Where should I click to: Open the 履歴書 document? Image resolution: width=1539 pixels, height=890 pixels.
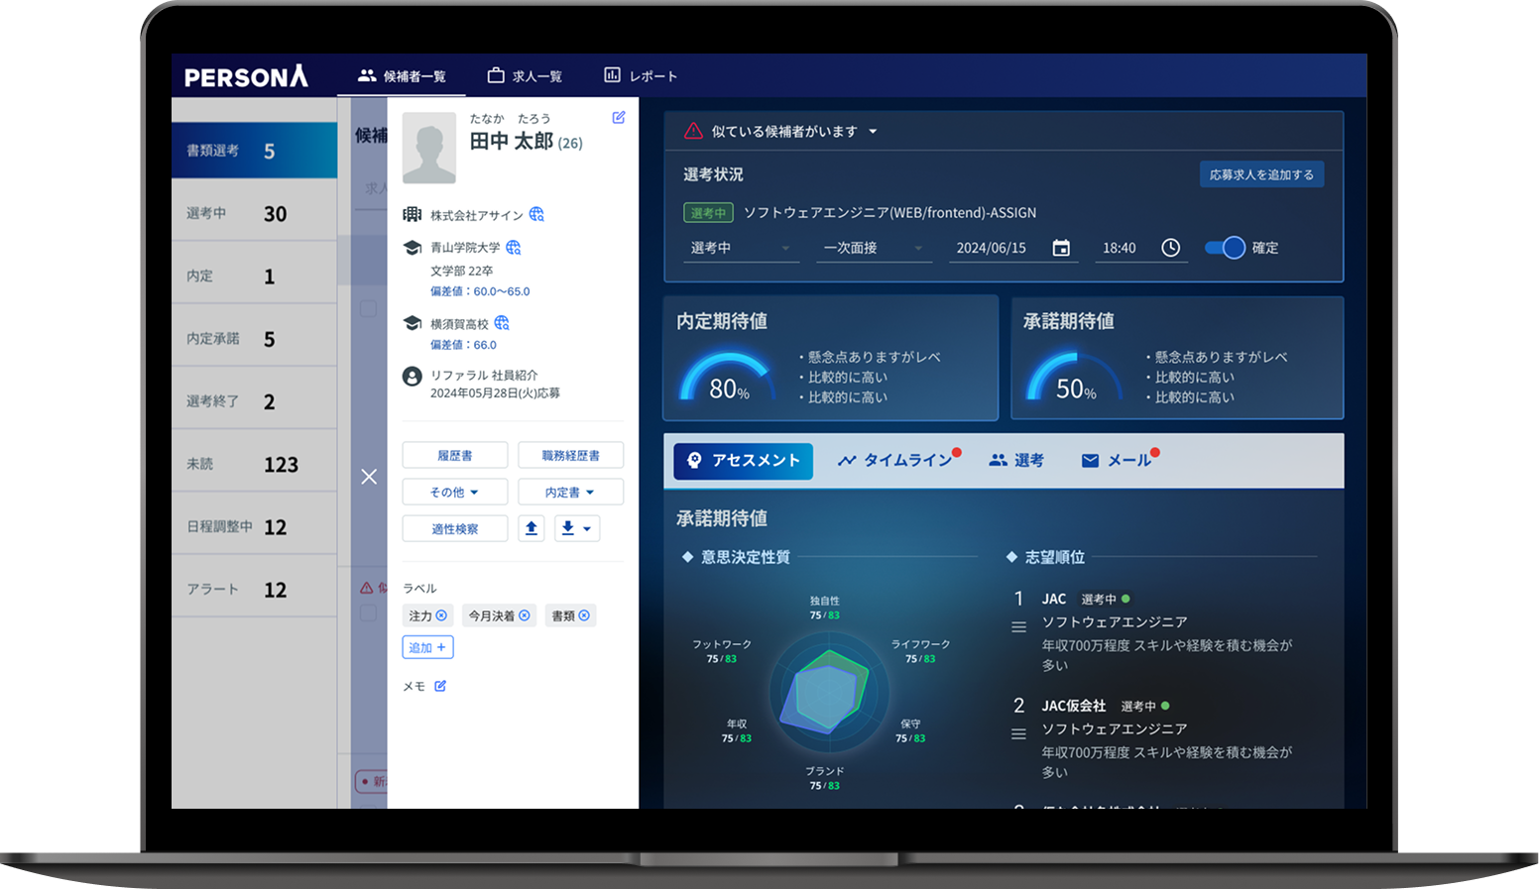point(455,456)
